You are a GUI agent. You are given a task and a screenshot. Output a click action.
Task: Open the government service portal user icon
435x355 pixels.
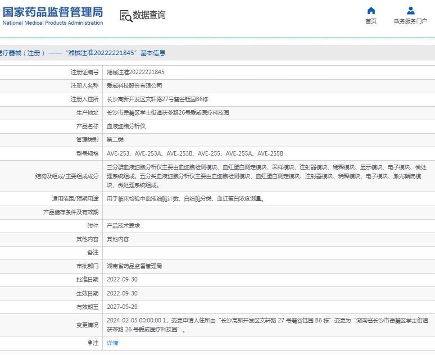tap(411, 11)
